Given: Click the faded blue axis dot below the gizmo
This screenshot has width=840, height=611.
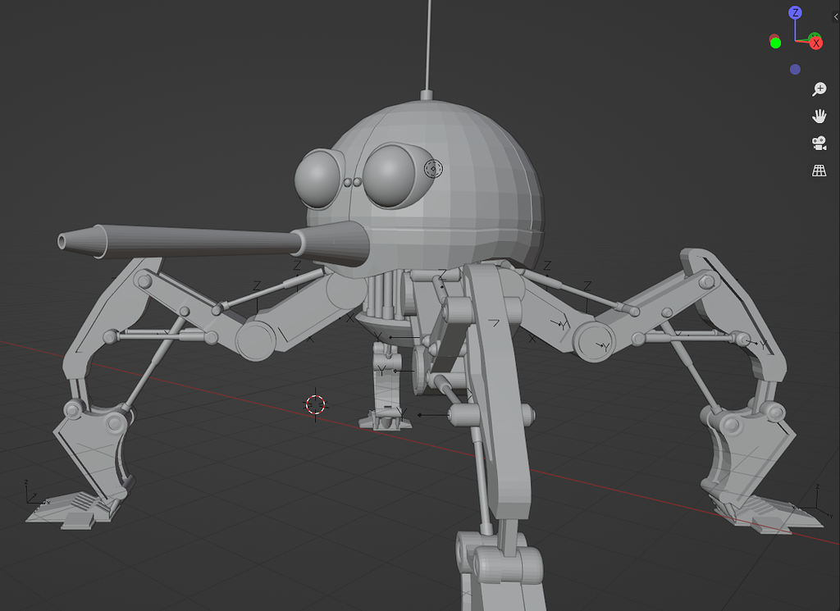Looking at the screenshot, I should pos(795,69).
